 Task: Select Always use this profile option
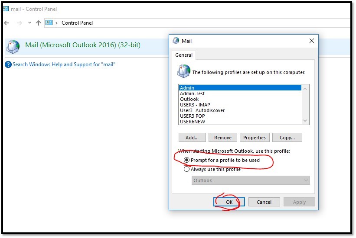point(187,169)
